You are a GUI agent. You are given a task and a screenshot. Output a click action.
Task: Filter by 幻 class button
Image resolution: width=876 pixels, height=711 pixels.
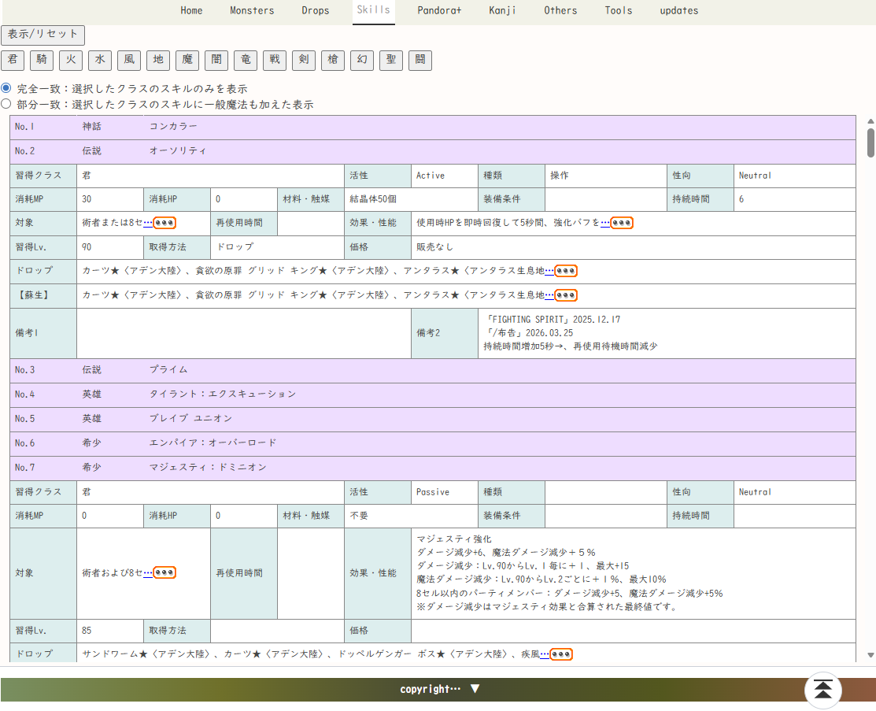pos(362,61)
